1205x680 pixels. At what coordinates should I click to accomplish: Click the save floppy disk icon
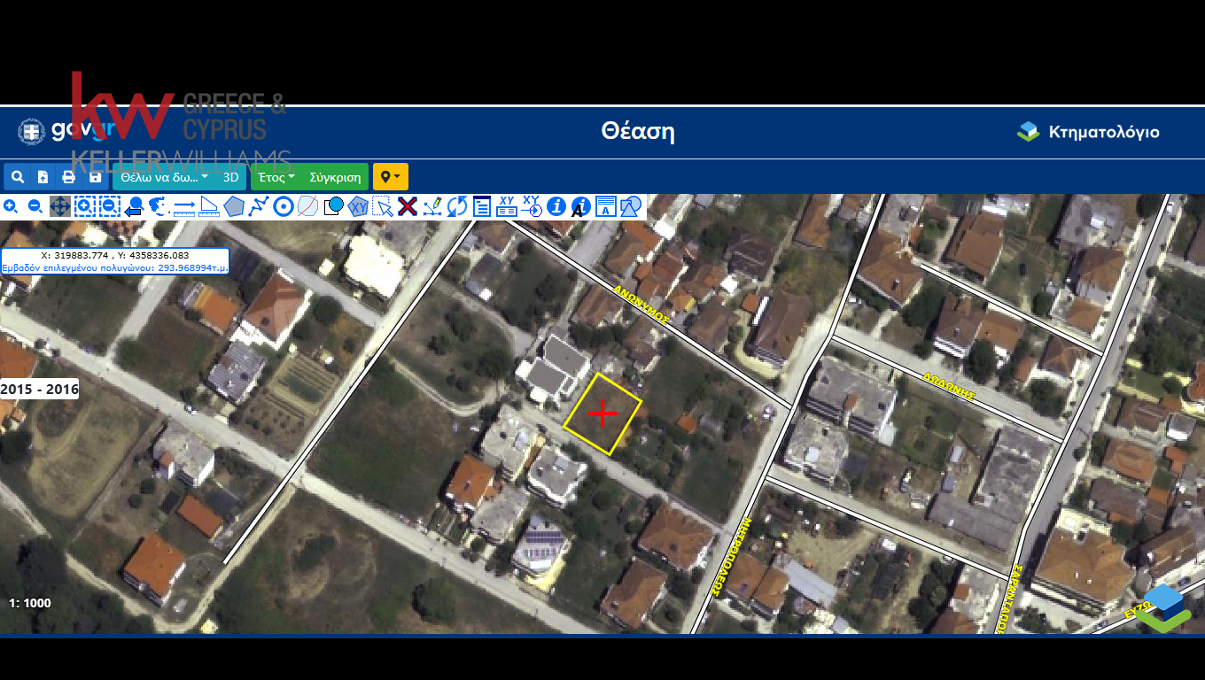tap(95, 177)
